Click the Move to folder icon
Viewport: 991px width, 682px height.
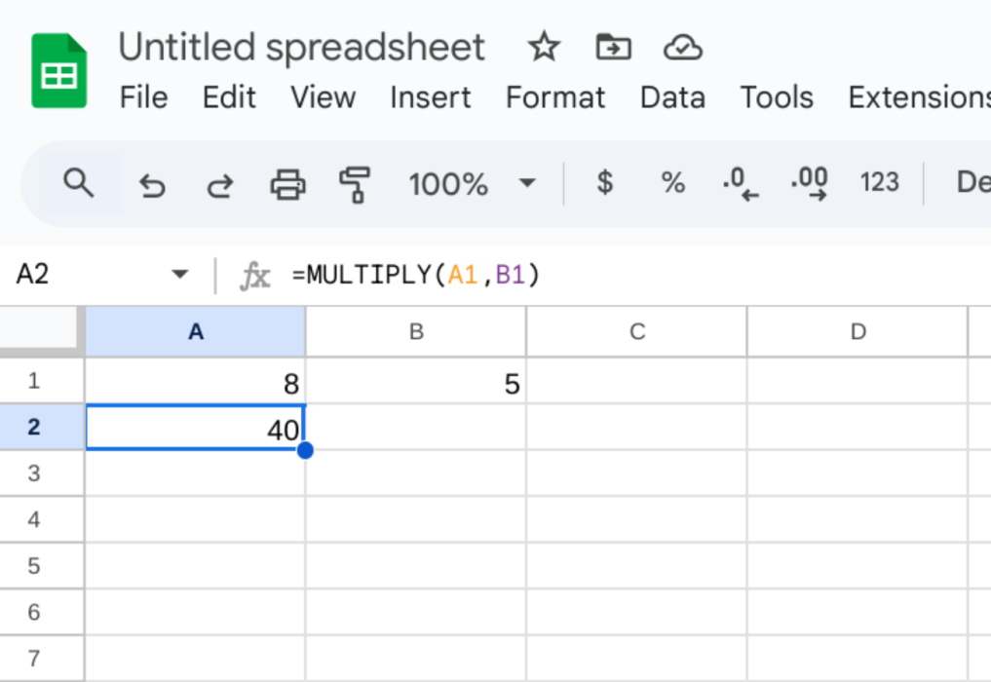pos(613,47)
